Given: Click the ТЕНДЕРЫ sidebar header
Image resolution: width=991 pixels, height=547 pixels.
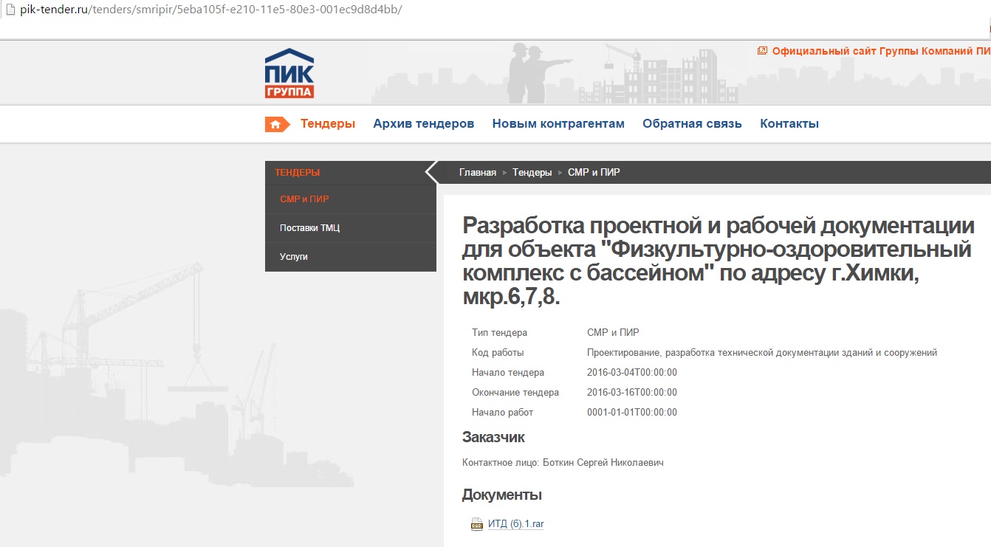Looking at the screenshot, I should click(x=298, y=173).
